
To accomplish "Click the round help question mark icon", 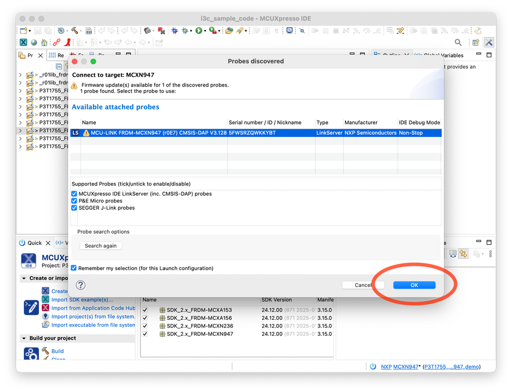I will (80, 285).
